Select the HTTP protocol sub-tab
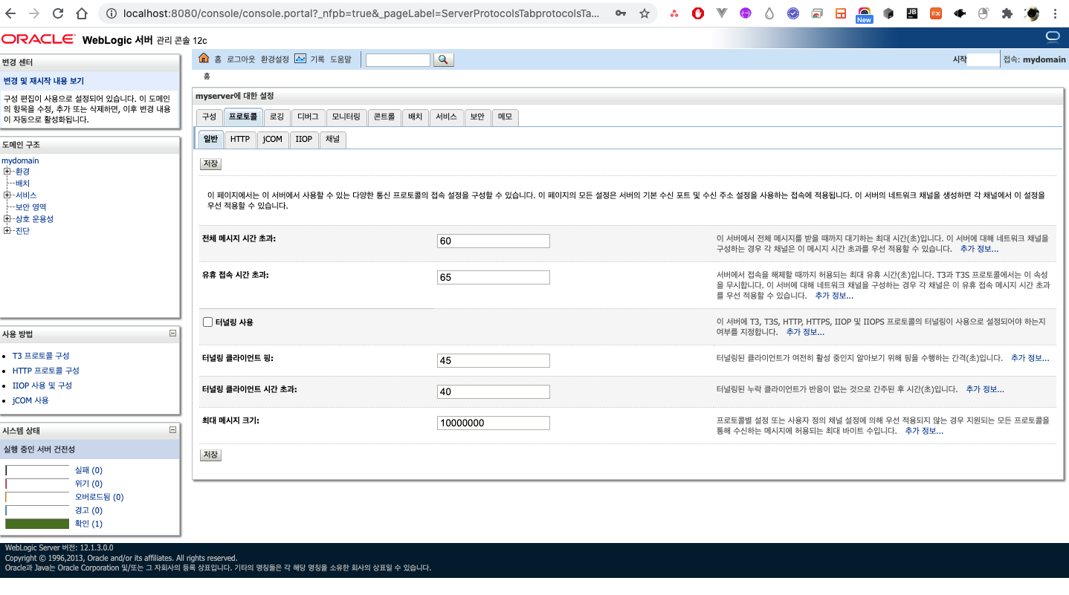 [x=240, y=139]
